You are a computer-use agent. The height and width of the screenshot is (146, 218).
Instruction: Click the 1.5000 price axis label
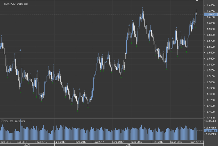tap(211, 82)
